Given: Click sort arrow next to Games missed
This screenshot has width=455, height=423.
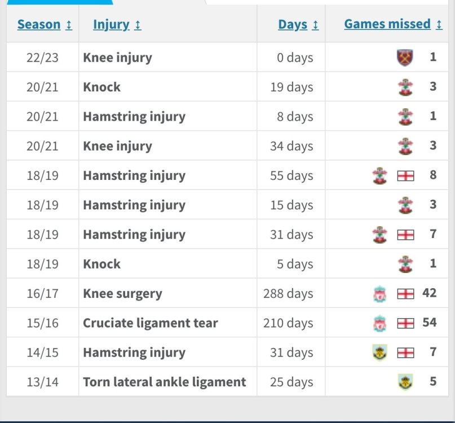Looking at the screenshot, I should click(439, 25).
